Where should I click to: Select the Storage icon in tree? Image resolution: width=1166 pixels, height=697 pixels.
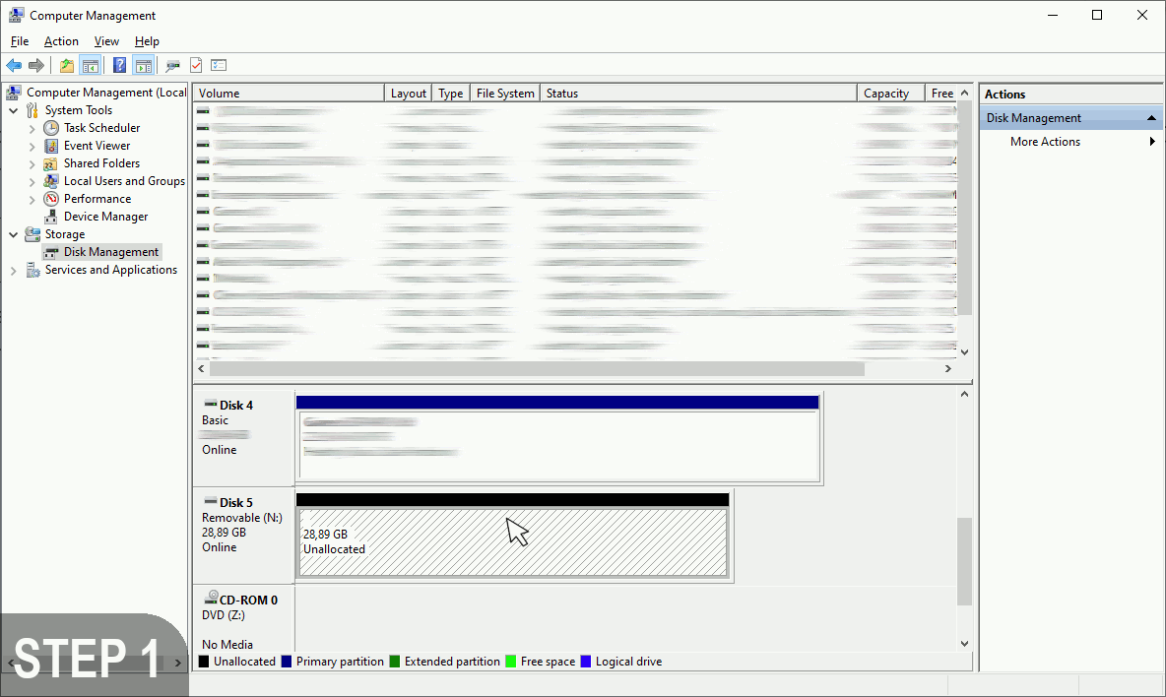32,235
